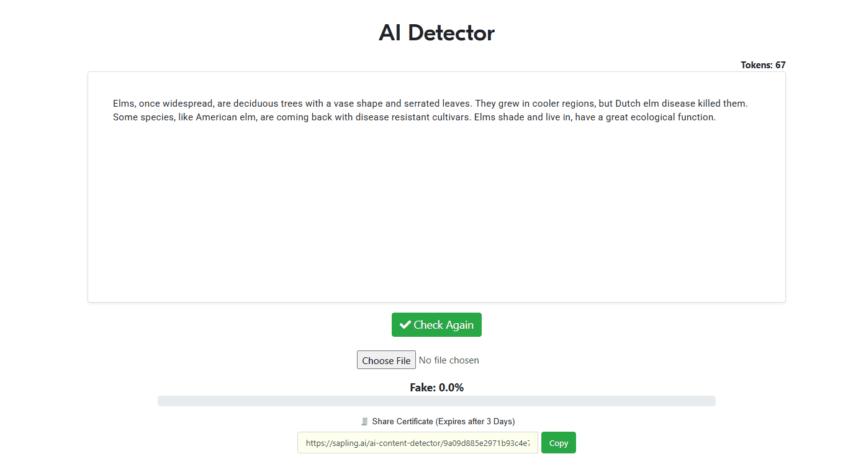Place cursor on word "Elms" at text start
The width and height of the screenshot is (861, 472).
124,104
